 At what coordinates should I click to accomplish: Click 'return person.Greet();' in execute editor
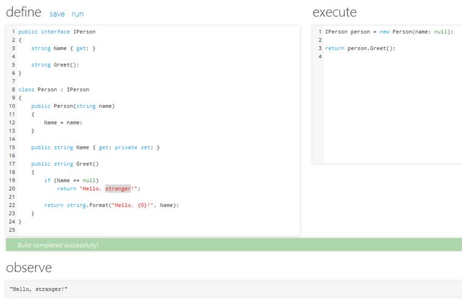pyautogui.click(x=360, y=48)
